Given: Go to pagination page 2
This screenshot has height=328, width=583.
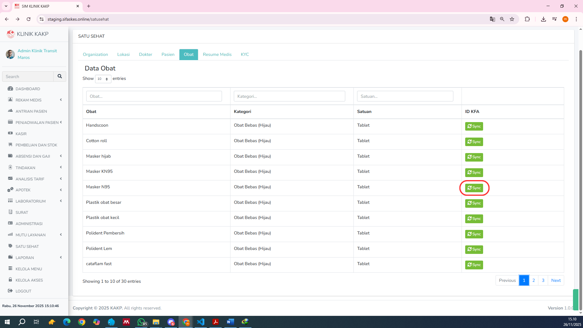Looking at the screenshot, I should 534,280.
